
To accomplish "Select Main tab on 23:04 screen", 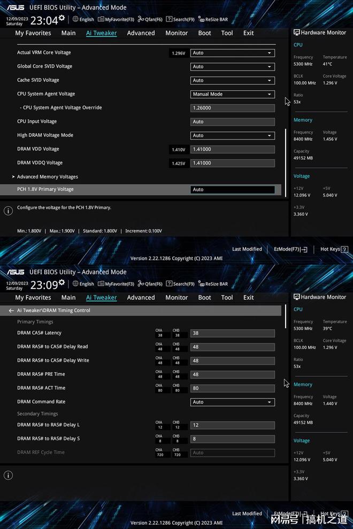I will pyautogui.click(x=68, y=33).
